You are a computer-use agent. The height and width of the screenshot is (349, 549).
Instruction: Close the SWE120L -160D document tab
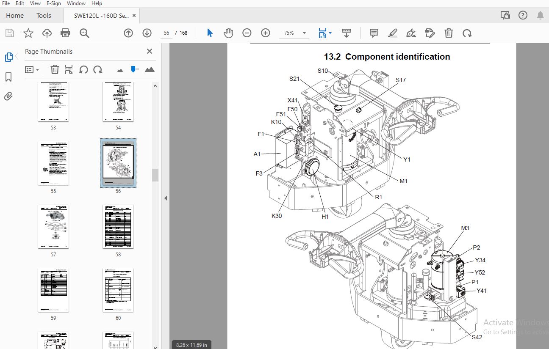(134, 16)
